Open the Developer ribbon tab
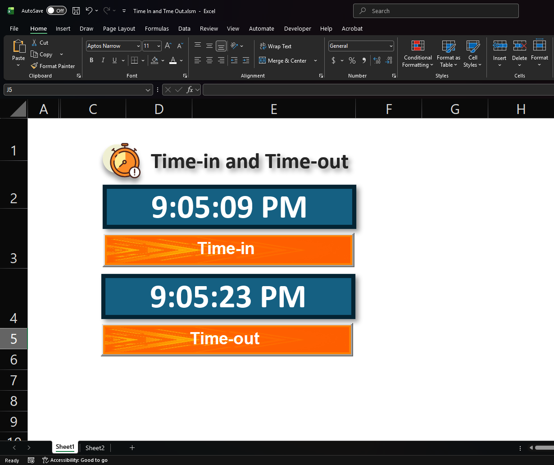This screenshot has width=554, height=465. click(x=297, y=28)
